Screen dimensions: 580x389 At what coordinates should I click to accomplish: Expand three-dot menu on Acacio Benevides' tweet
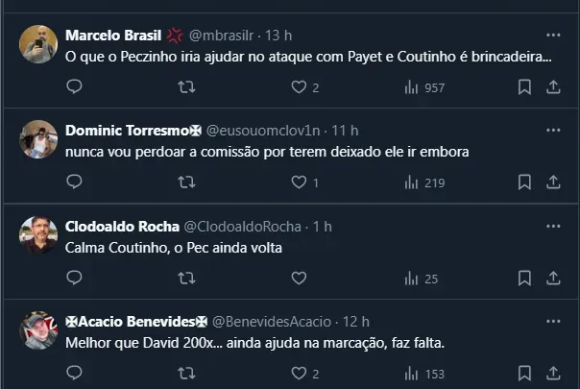pyautogui.click(x=553, y=320)
